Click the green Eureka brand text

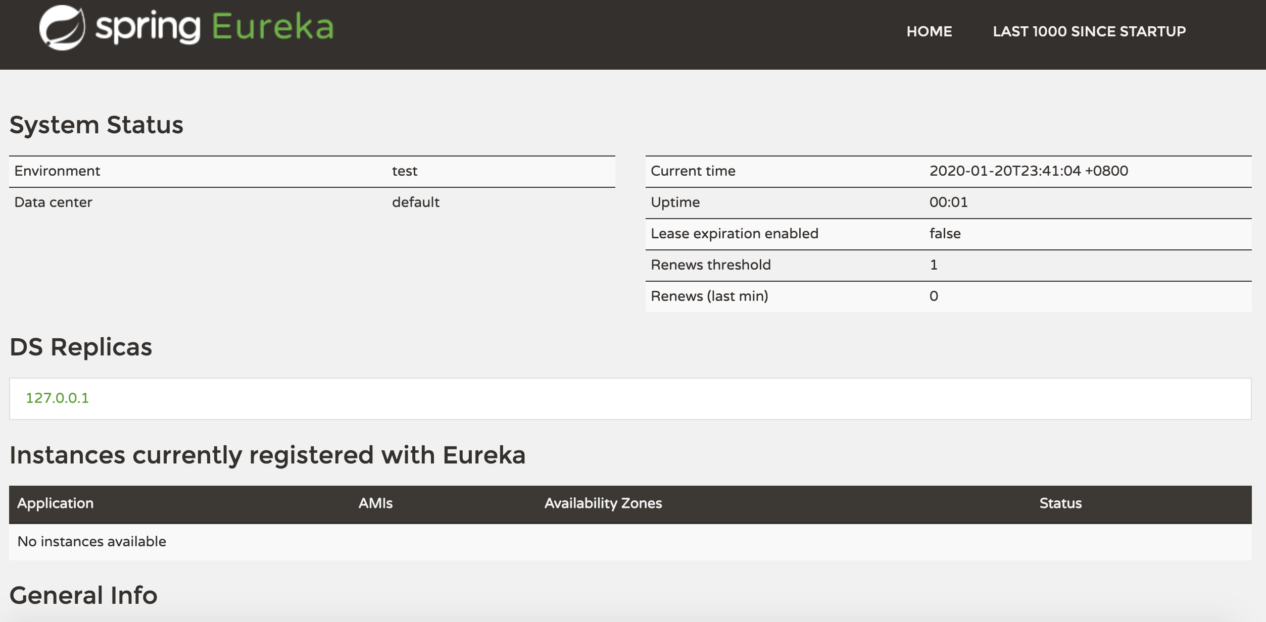[273, 27]
